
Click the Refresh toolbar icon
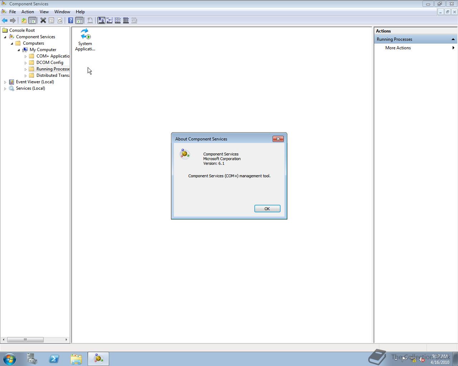(x=60, y=20)
